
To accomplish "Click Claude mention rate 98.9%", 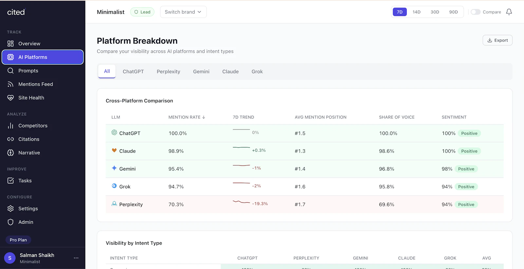I will [176, 151].
